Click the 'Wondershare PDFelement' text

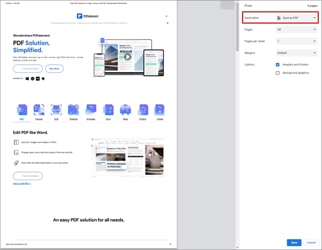tap(32, 35)
